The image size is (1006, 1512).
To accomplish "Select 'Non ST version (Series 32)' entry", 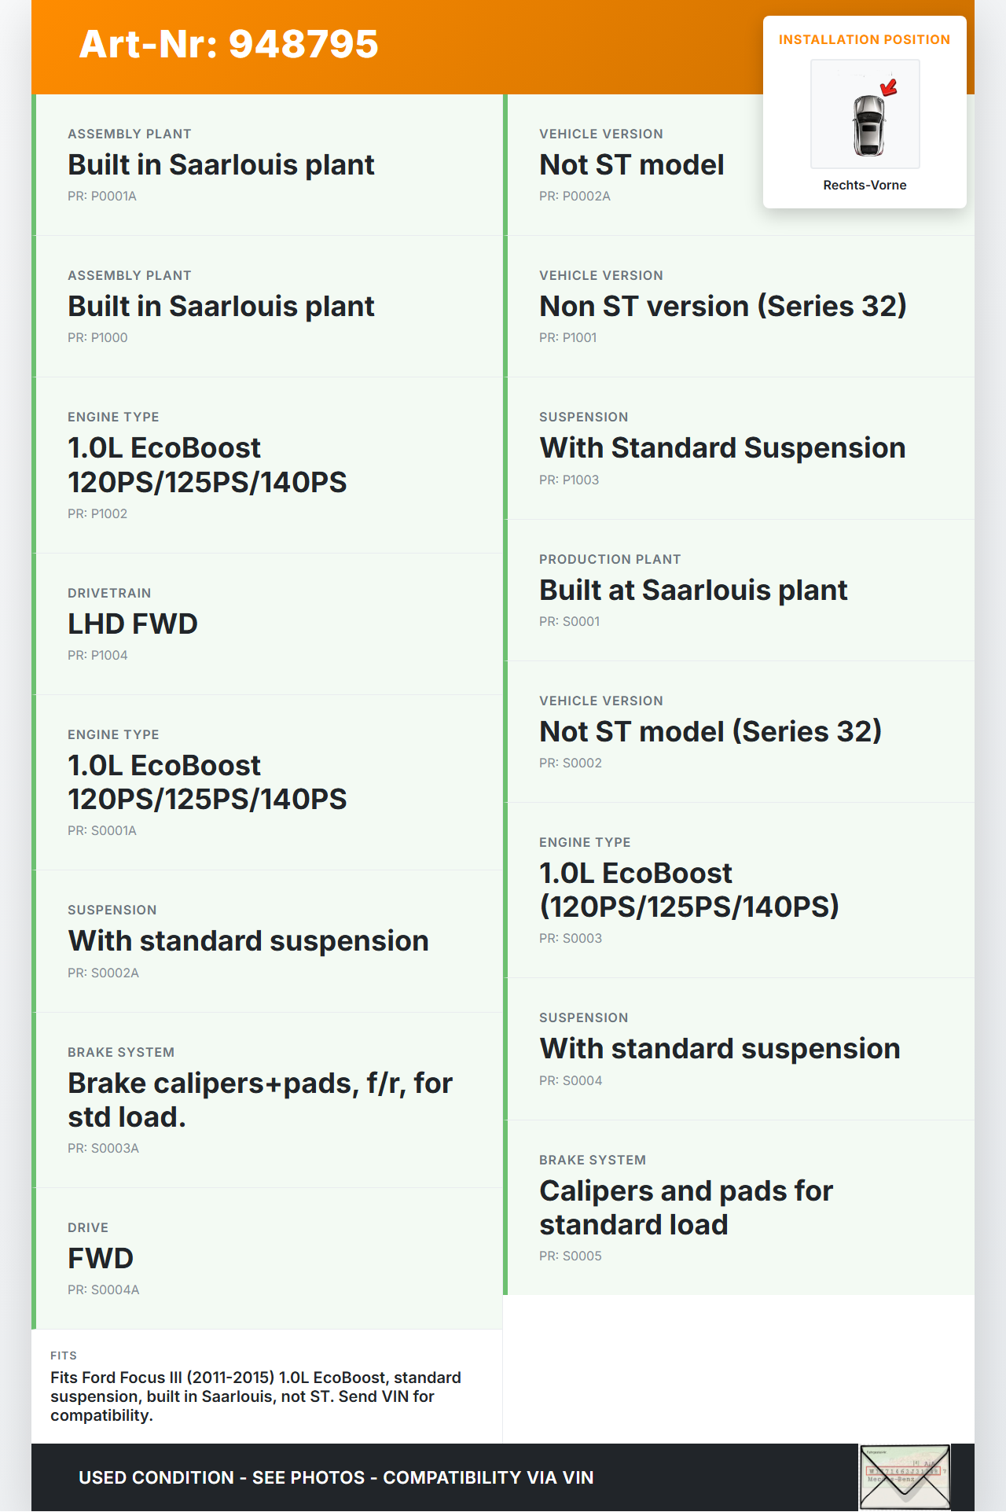I will [x=722, y=307].
